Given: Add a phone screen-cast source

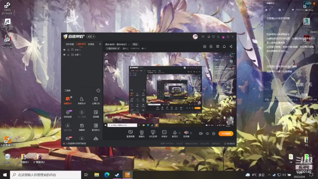Looking at the screenshot, I should (153, 134).
